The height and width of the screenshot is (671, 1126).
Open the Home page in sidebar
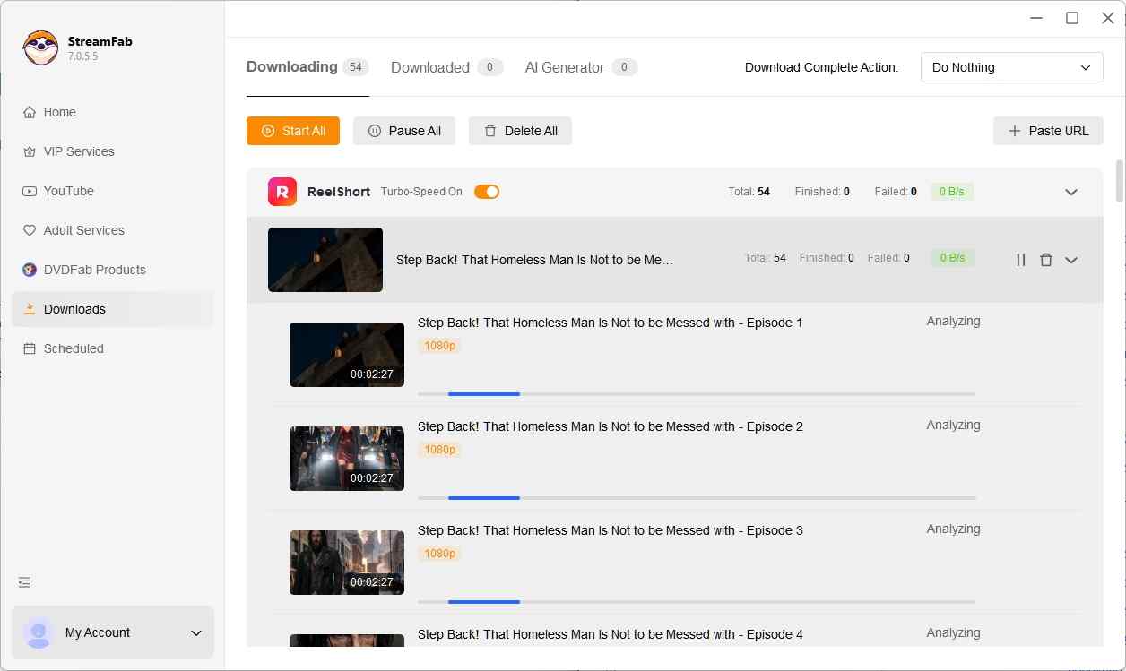click(113, 112)
